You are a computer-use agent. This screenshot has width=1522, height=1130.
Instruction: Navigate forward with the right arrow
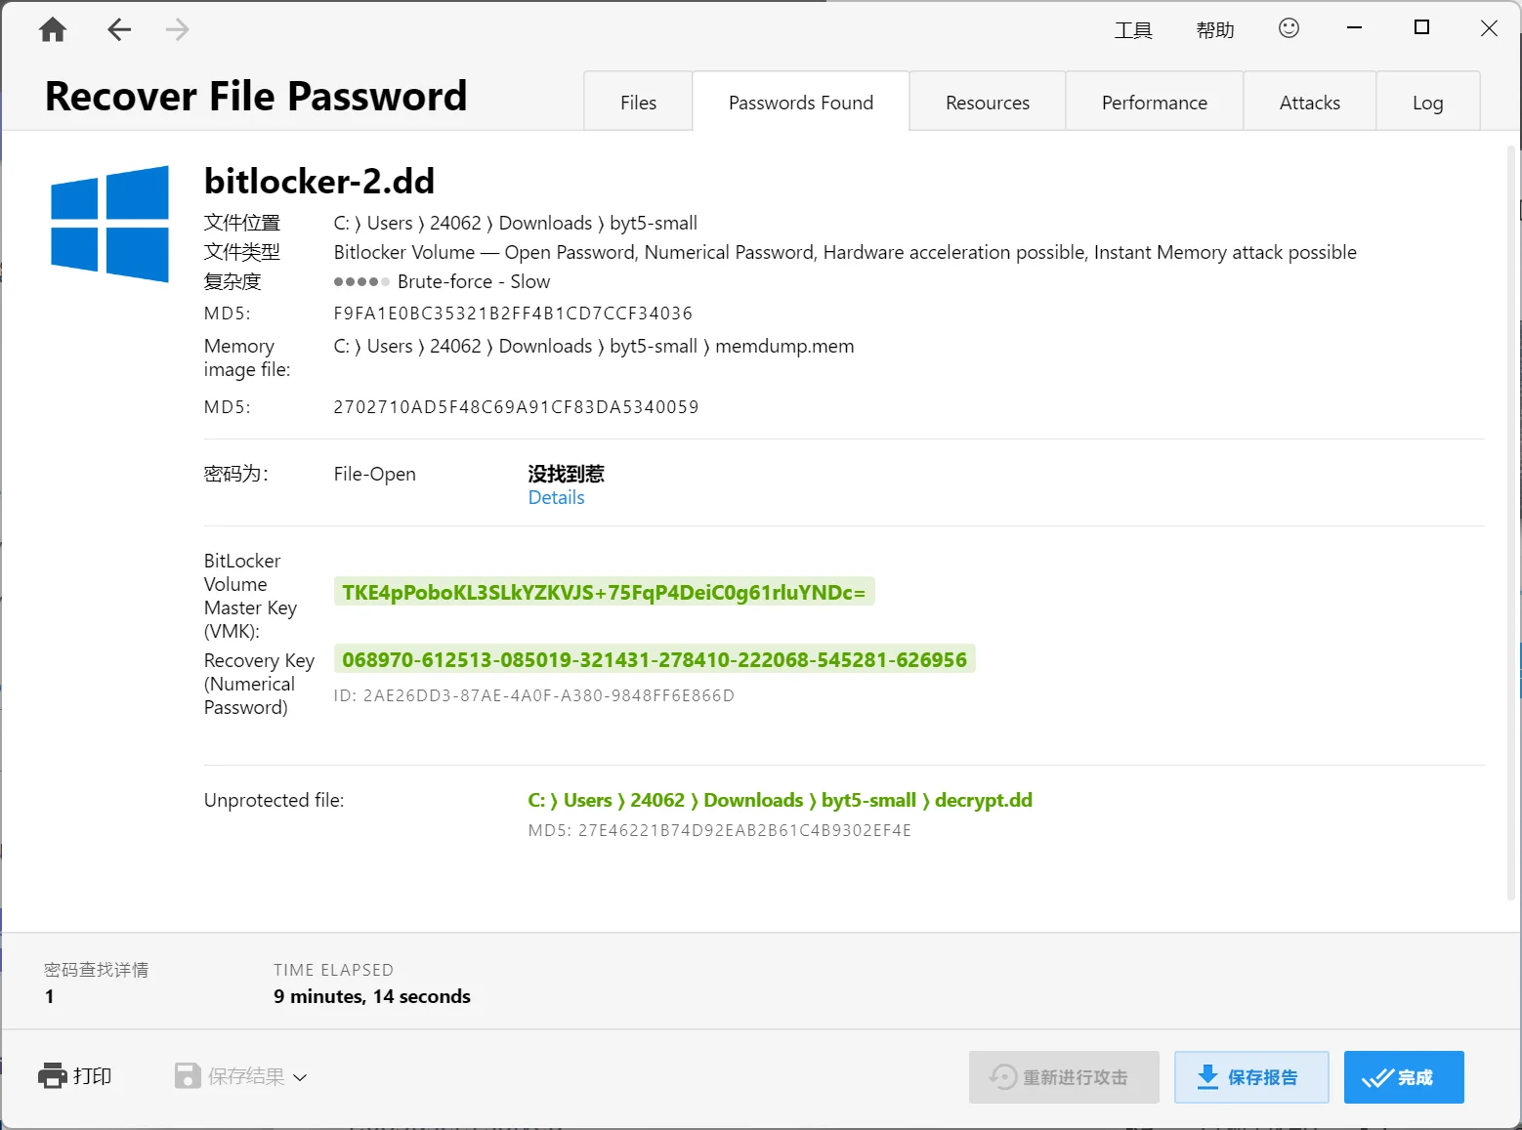click(x=178, y=30)
